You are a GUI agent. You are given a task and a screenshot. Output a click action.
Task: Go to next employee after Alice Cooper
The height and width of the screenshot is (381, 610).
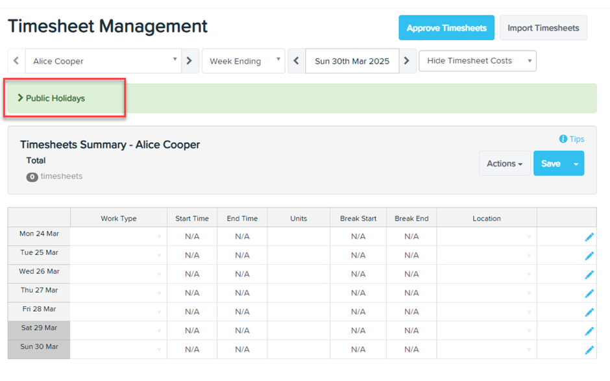[x=189, y=61]
